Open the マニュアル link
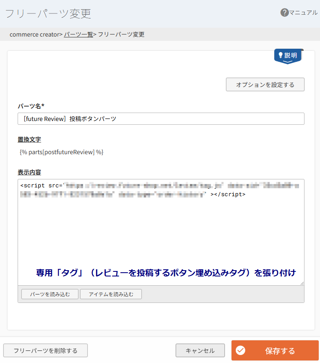Screen dimensions: 320x363 click(303, 13)
